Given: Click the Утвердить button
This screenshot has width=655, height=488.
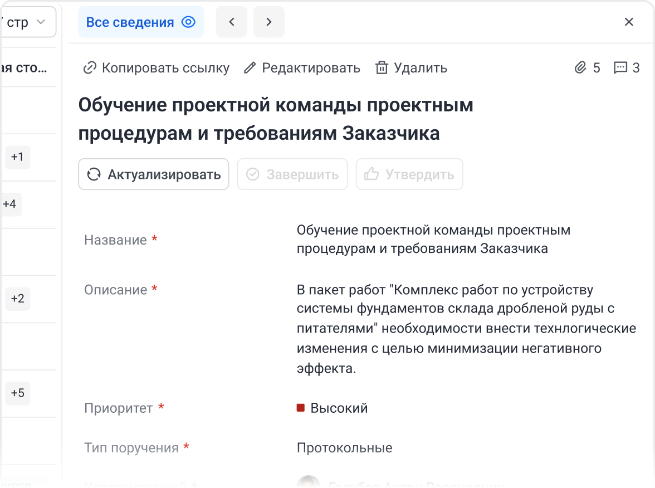Looking at the screenshot, I should point(409,174).
